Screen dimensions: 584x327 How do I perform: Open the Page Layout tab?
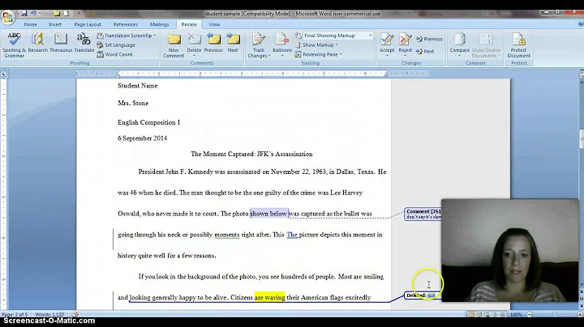click(x=88, y=24)
